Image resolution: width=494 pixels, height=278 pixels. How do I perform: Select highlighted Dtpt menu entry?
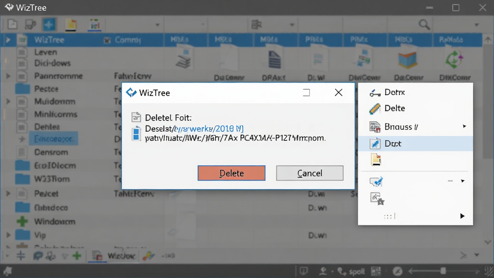tap(415, 143)
